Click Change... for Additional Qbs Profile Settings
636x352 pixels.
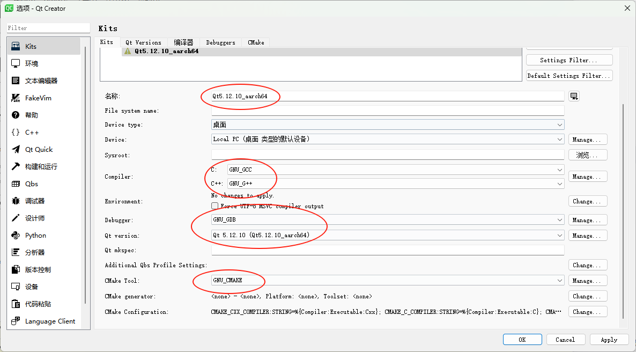(588, 265)
